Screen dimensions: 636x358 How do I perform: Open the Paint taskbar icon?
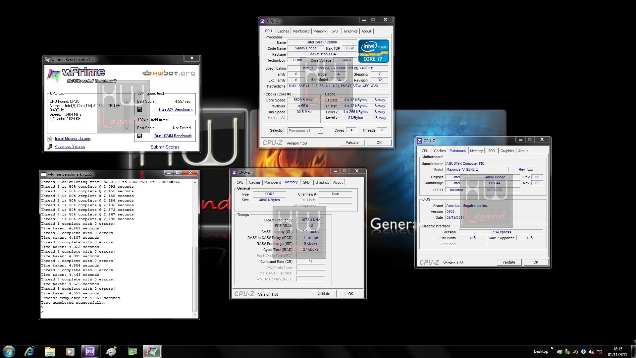(111, 351)
